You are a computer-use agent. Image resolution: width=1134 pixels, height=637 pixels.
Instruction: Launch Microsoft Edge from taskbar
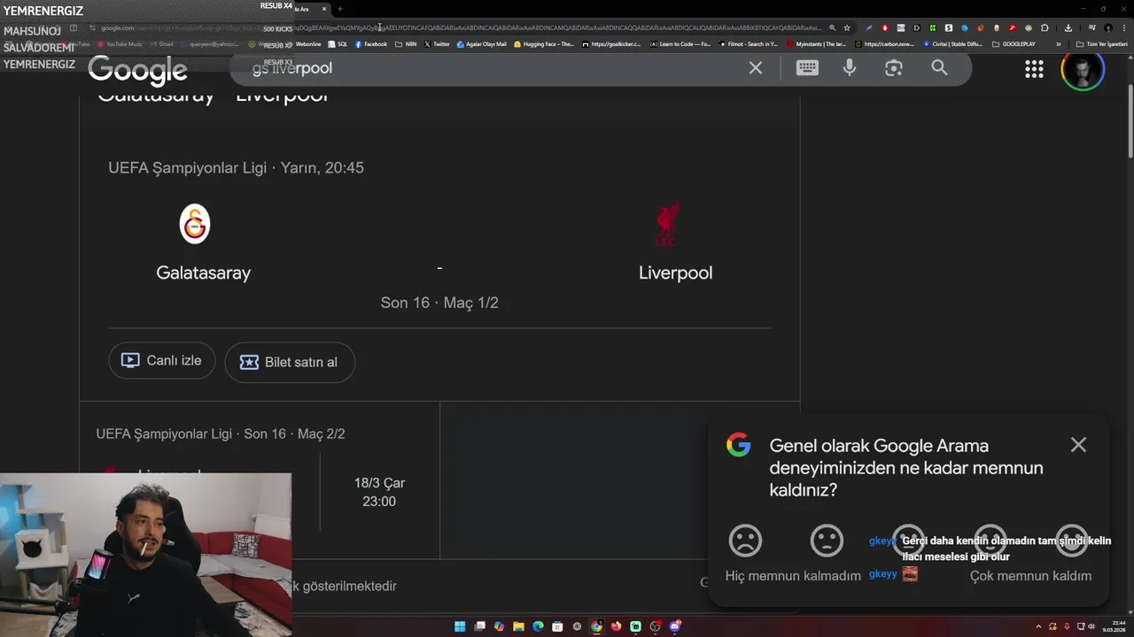538,626
